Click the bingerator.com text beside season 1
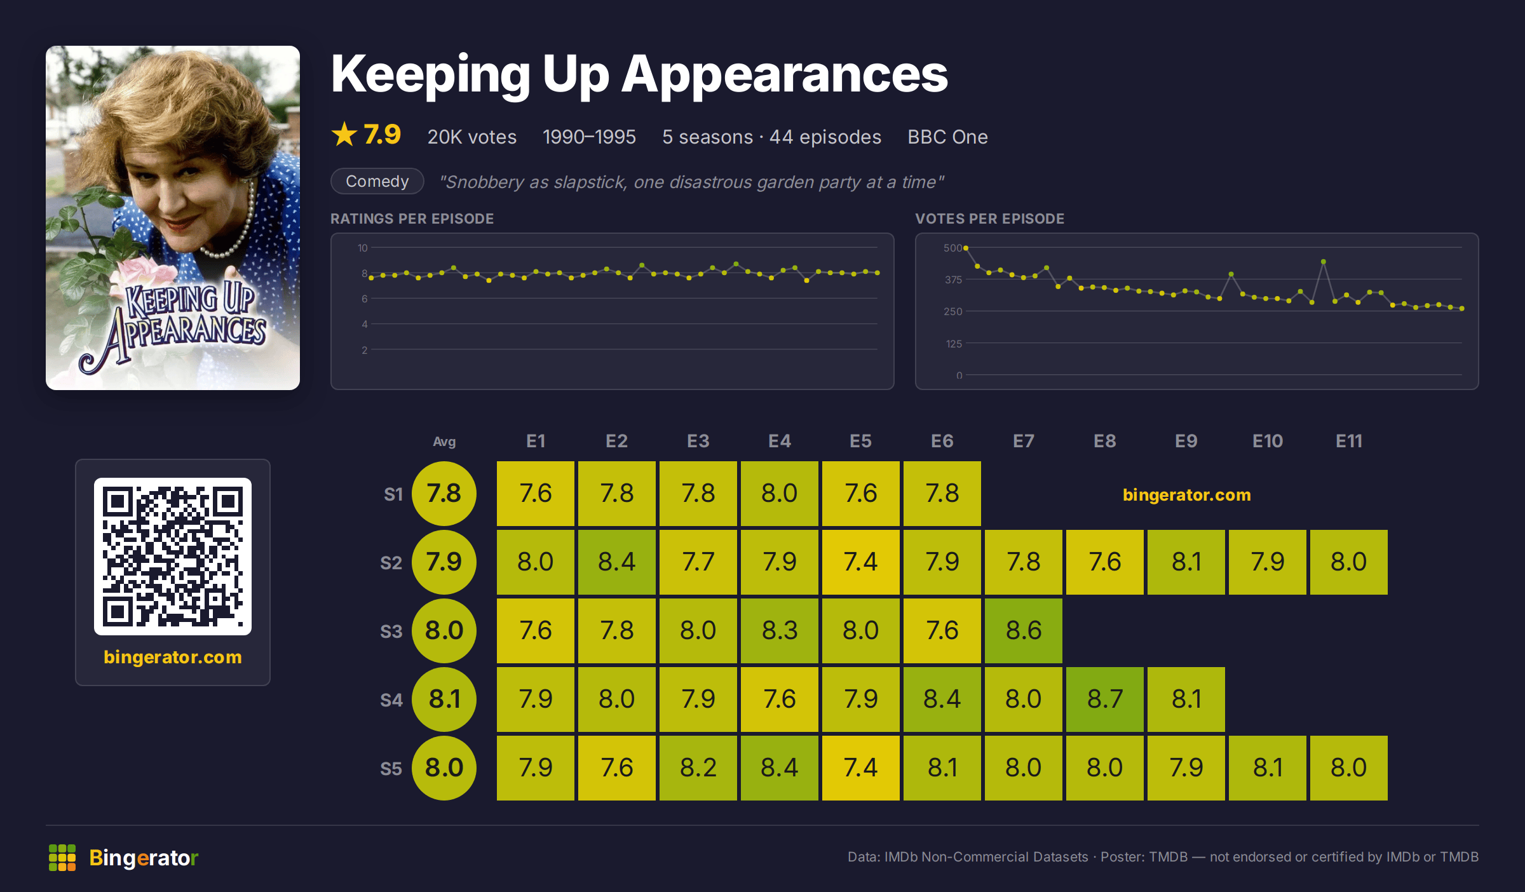 point(1186,494)
